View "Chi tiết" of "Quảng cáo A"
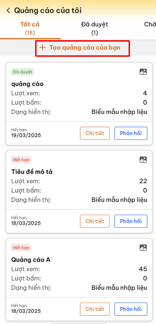This screenshot has width=156, height=324. (x=95, y=309)
